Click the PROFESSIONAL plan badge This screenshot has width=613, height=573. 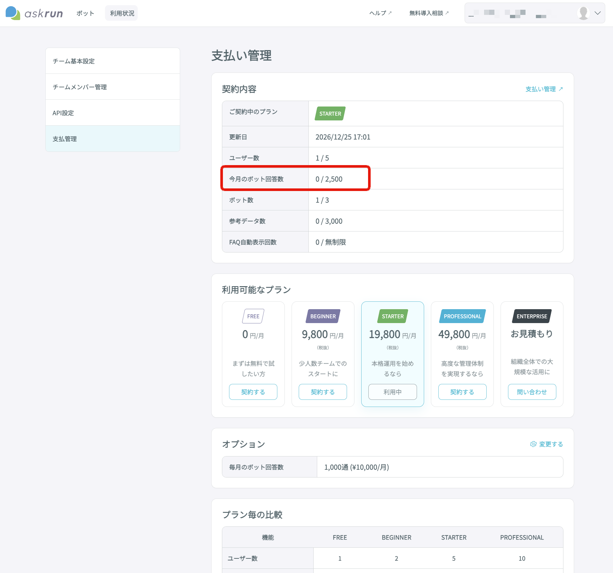(x=462, y=316)
